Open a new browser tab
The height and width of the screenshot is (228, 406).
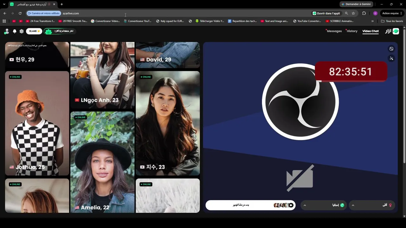pyautogui.click(x=62, y=4)
